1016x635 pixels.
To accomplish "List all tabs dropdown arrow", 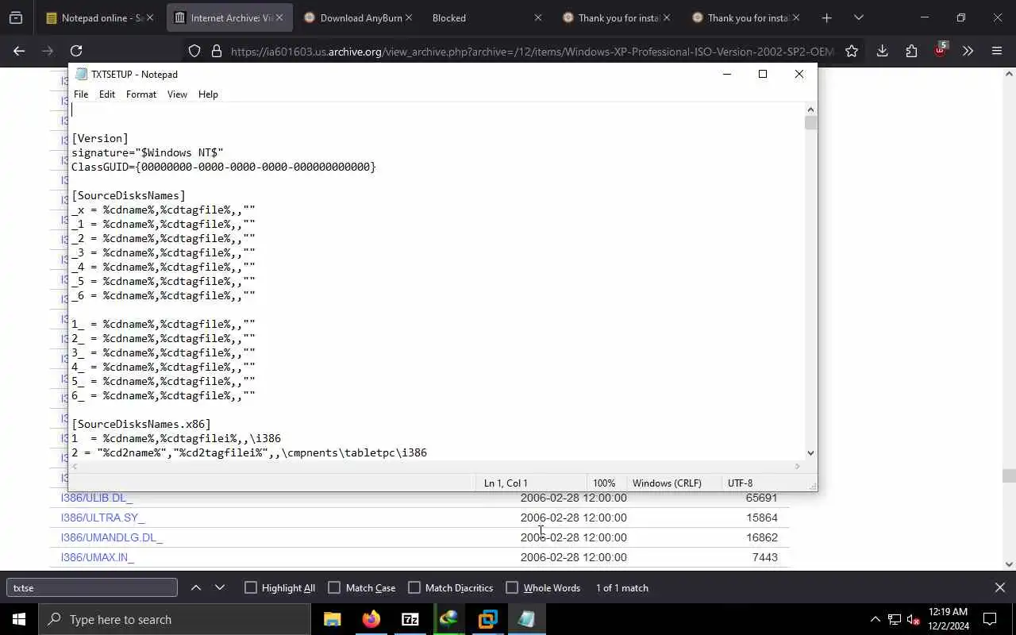I will [858, 17].
